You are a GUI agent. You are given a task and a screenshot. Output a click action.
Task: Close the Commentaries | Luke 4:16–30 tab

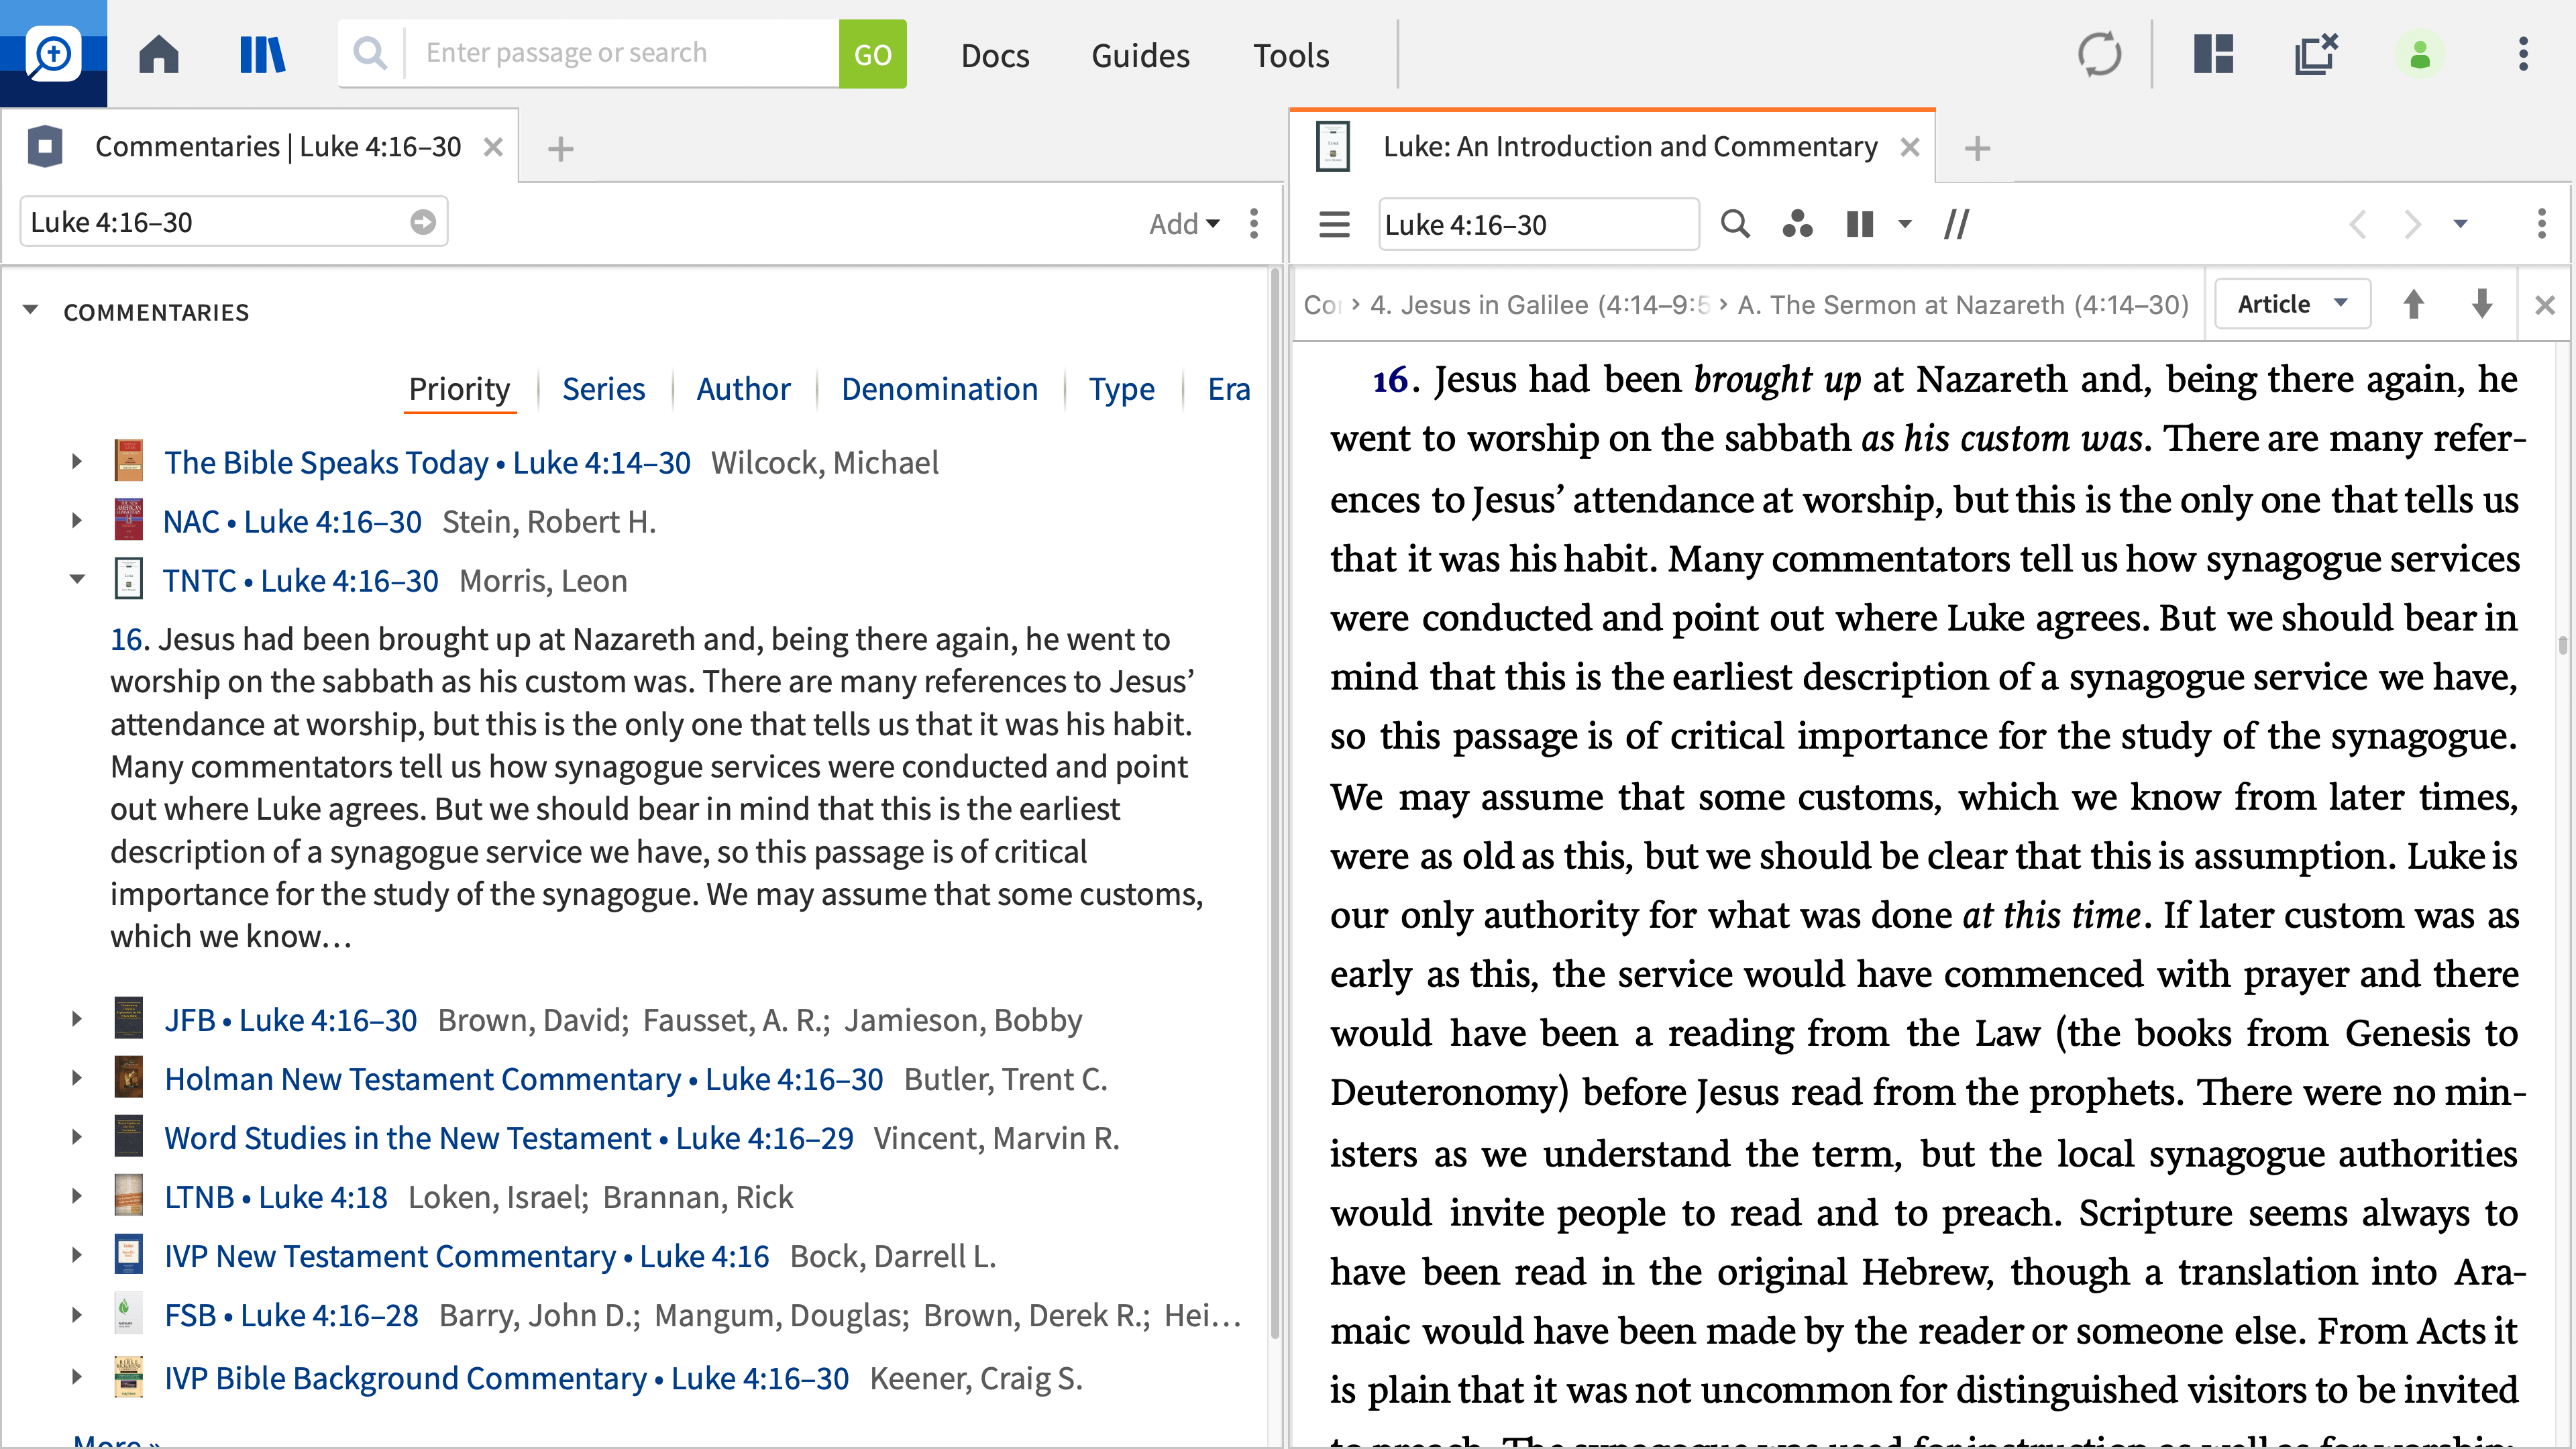(493, 147)
